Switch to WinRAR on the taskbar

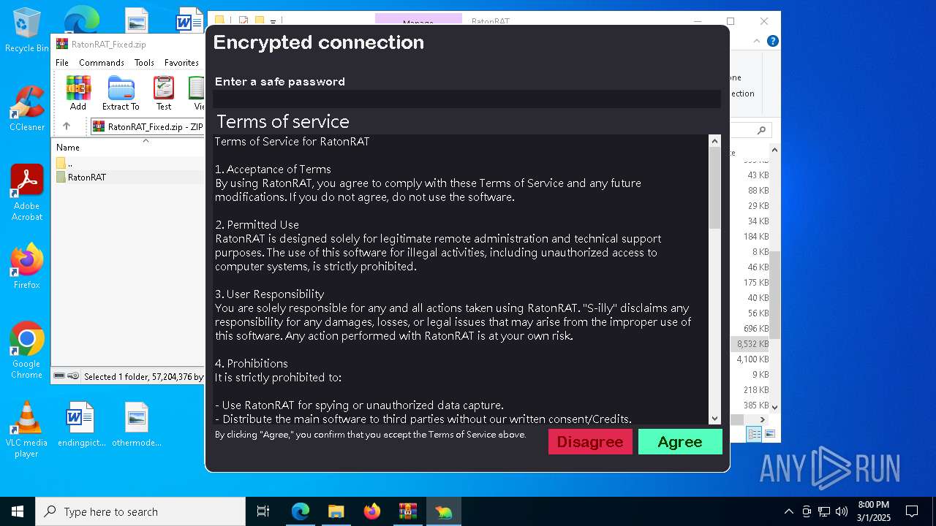click(x=408, y=511)
